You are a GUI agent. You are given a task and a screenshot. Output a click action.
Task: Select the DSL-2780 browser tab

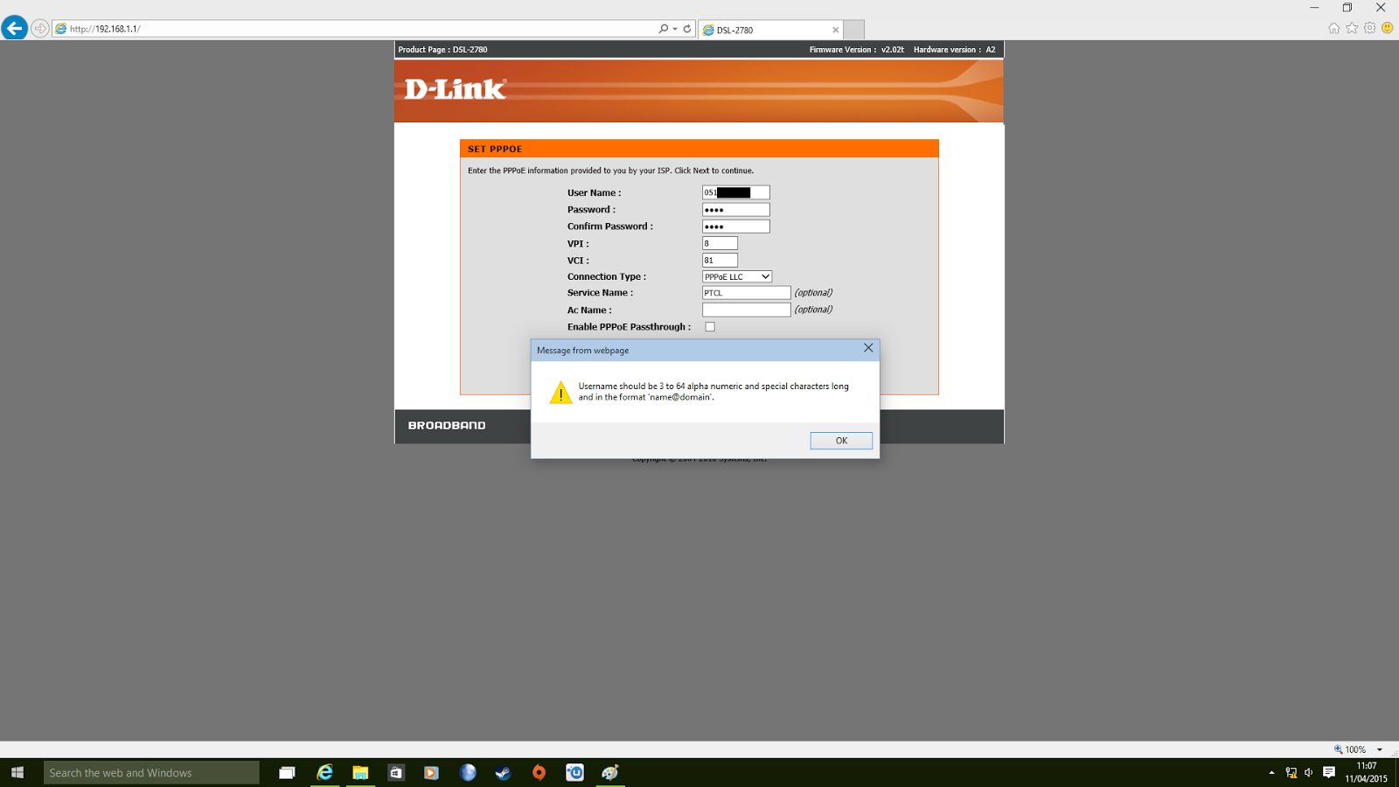(759, 29)
